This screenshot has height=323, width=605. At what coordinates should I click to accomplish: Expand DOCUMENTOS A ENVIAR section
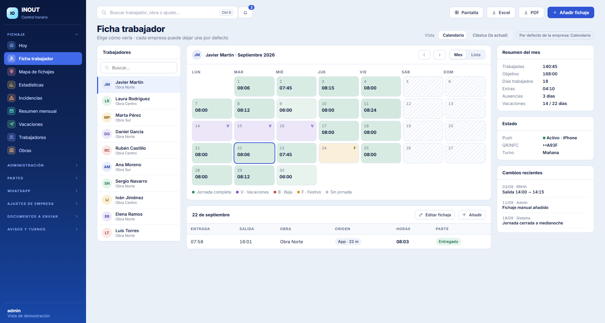tap(43, 216)
